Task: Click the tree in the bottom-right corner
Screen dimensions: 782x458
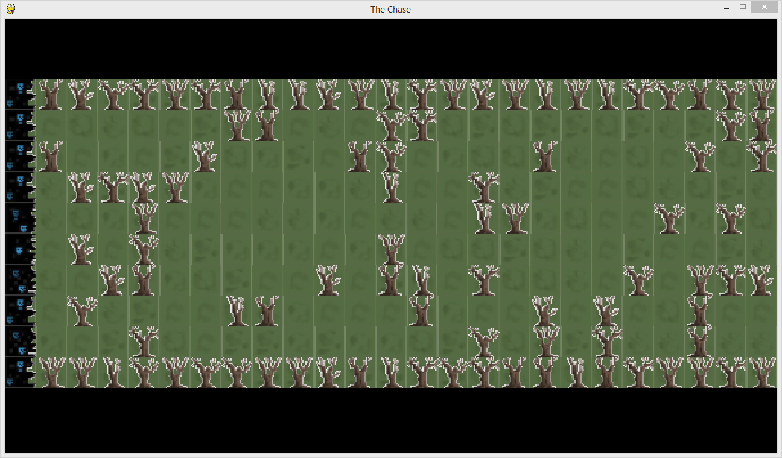Action: (762, 372)
